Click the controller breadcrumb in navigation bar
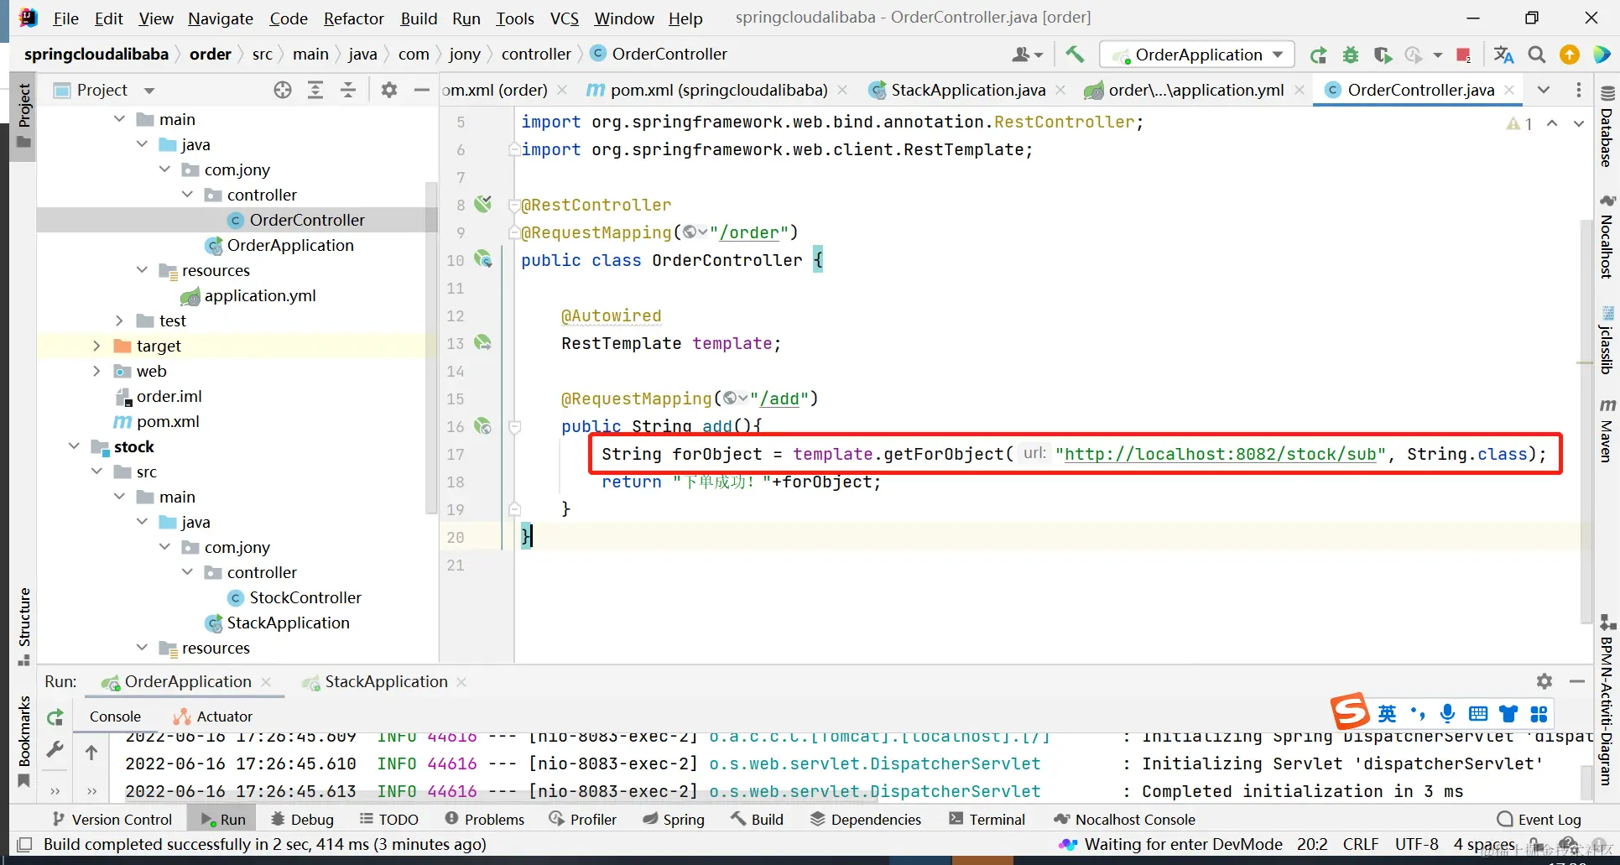 coord(536,54)
